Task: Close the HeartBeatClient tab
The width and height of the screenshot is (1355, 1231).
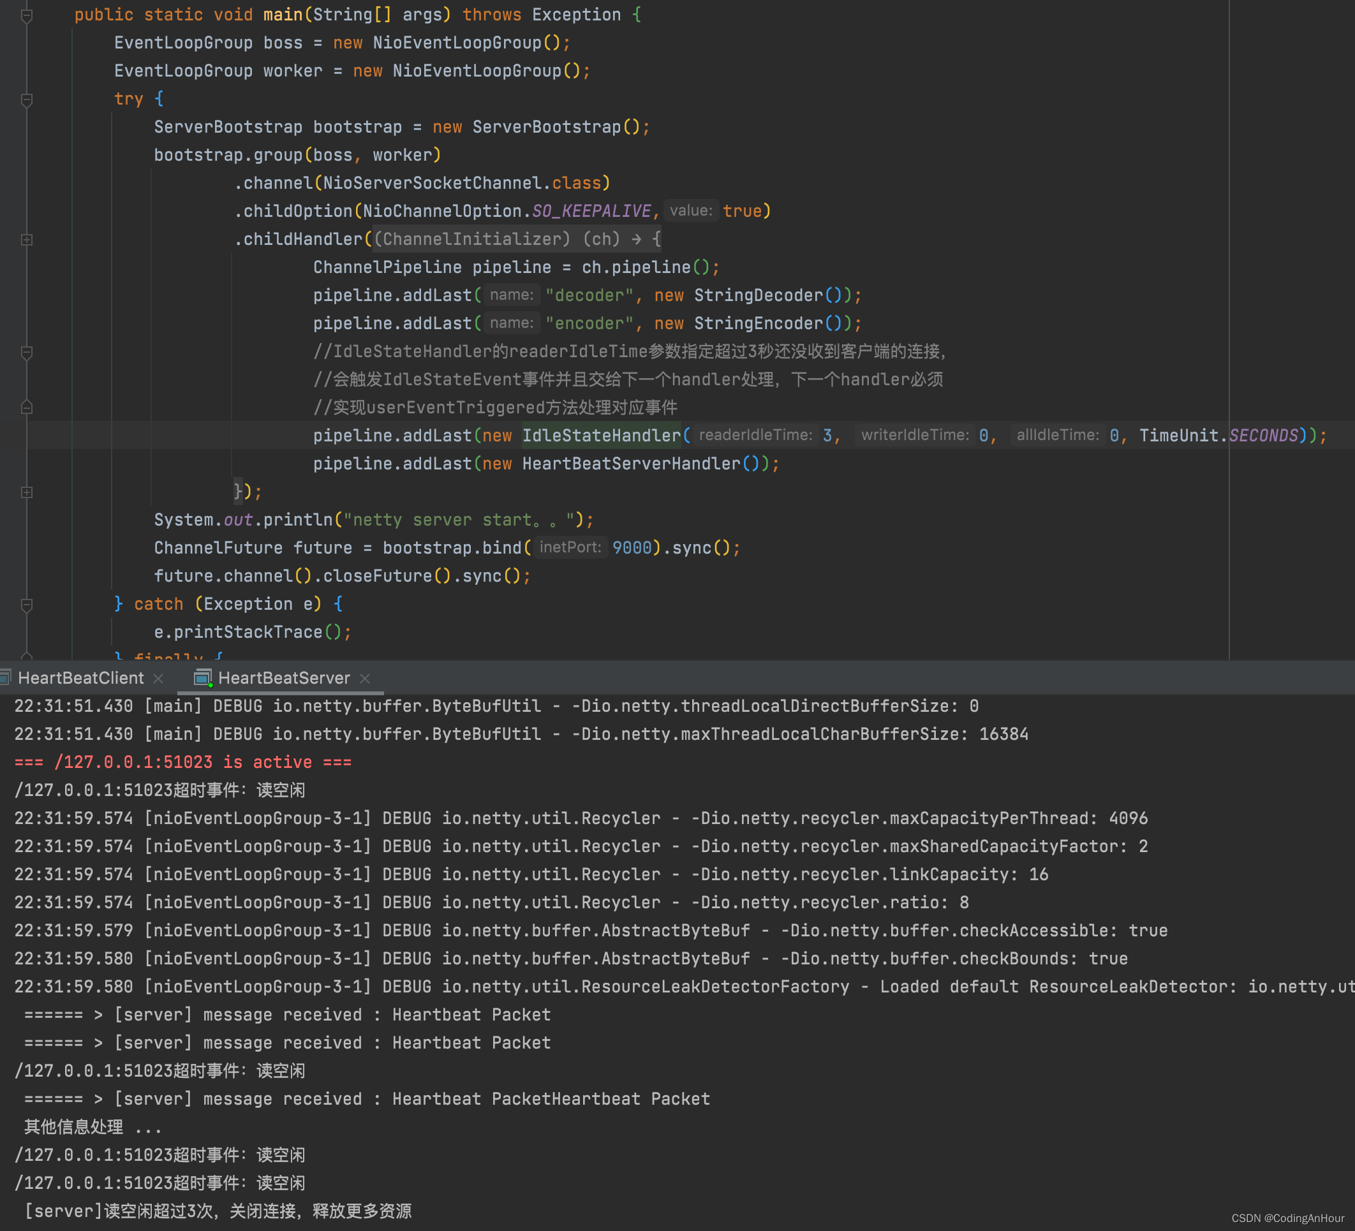Action: (x=159, y=679)
